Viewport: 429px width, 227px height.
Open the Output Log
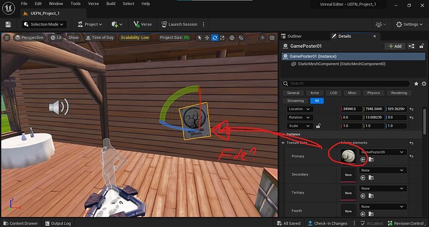click(58, 223)
